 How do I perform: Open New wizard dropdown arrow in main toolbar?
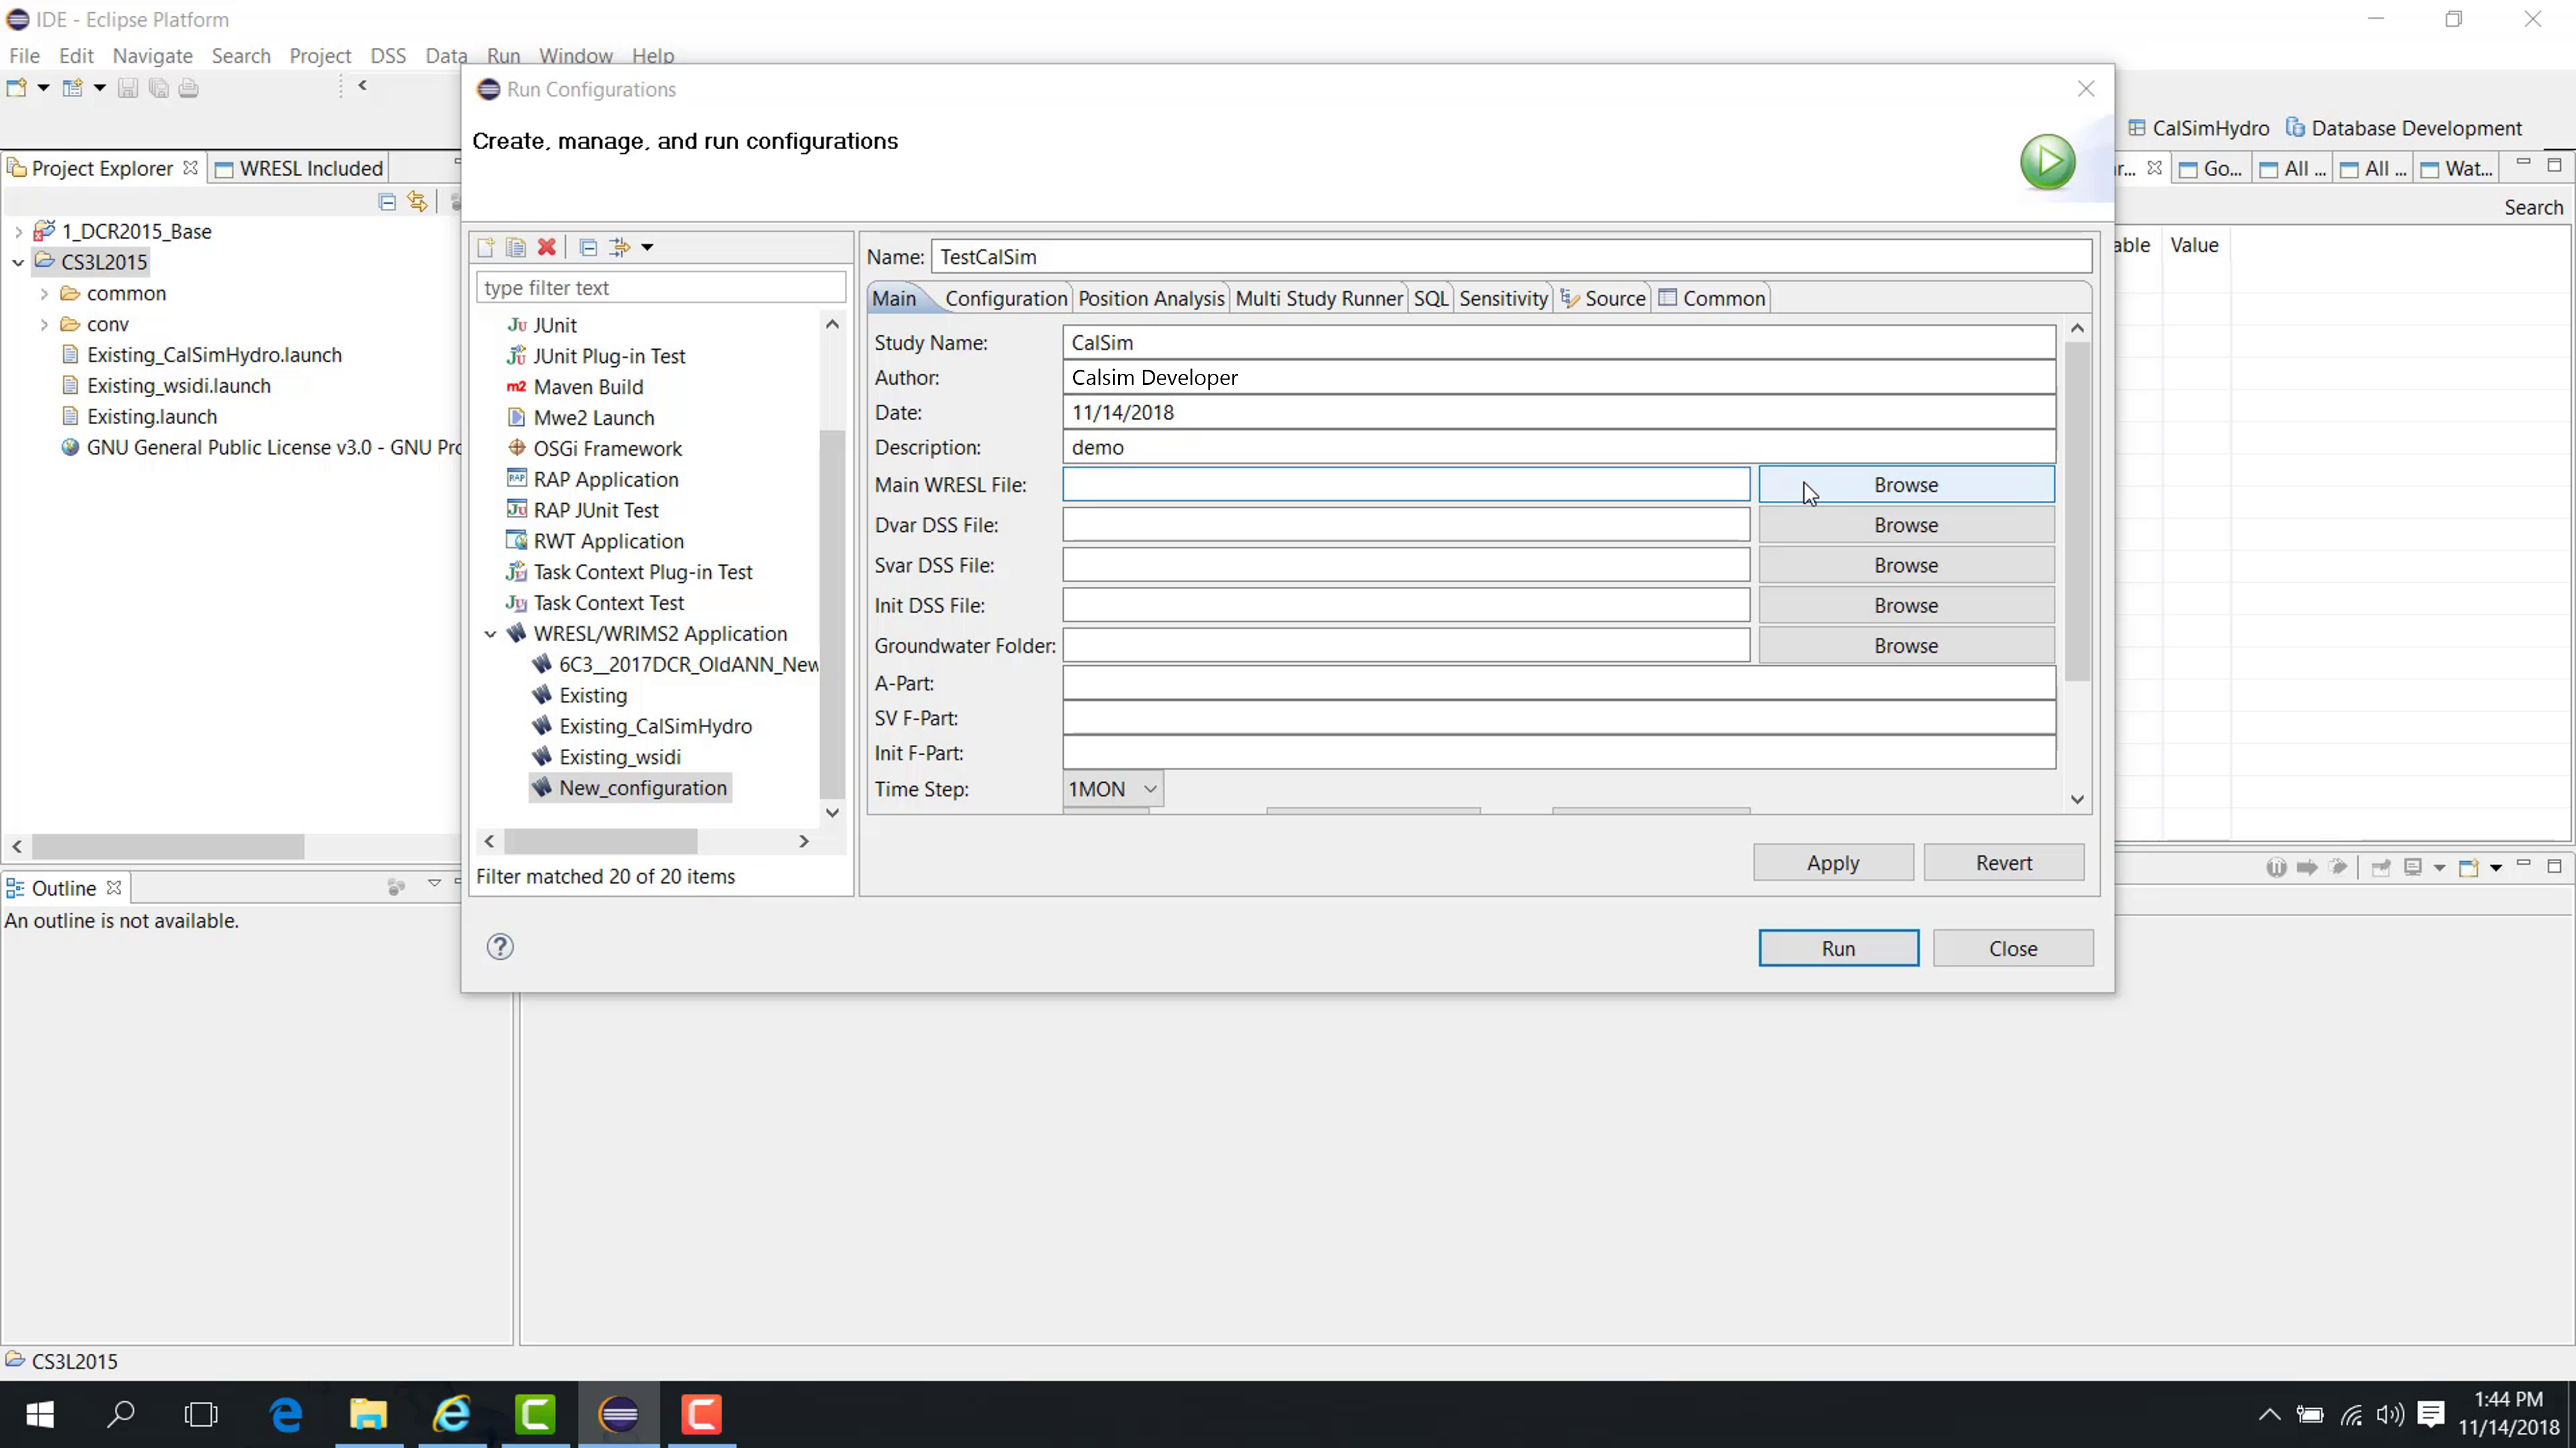43,88
